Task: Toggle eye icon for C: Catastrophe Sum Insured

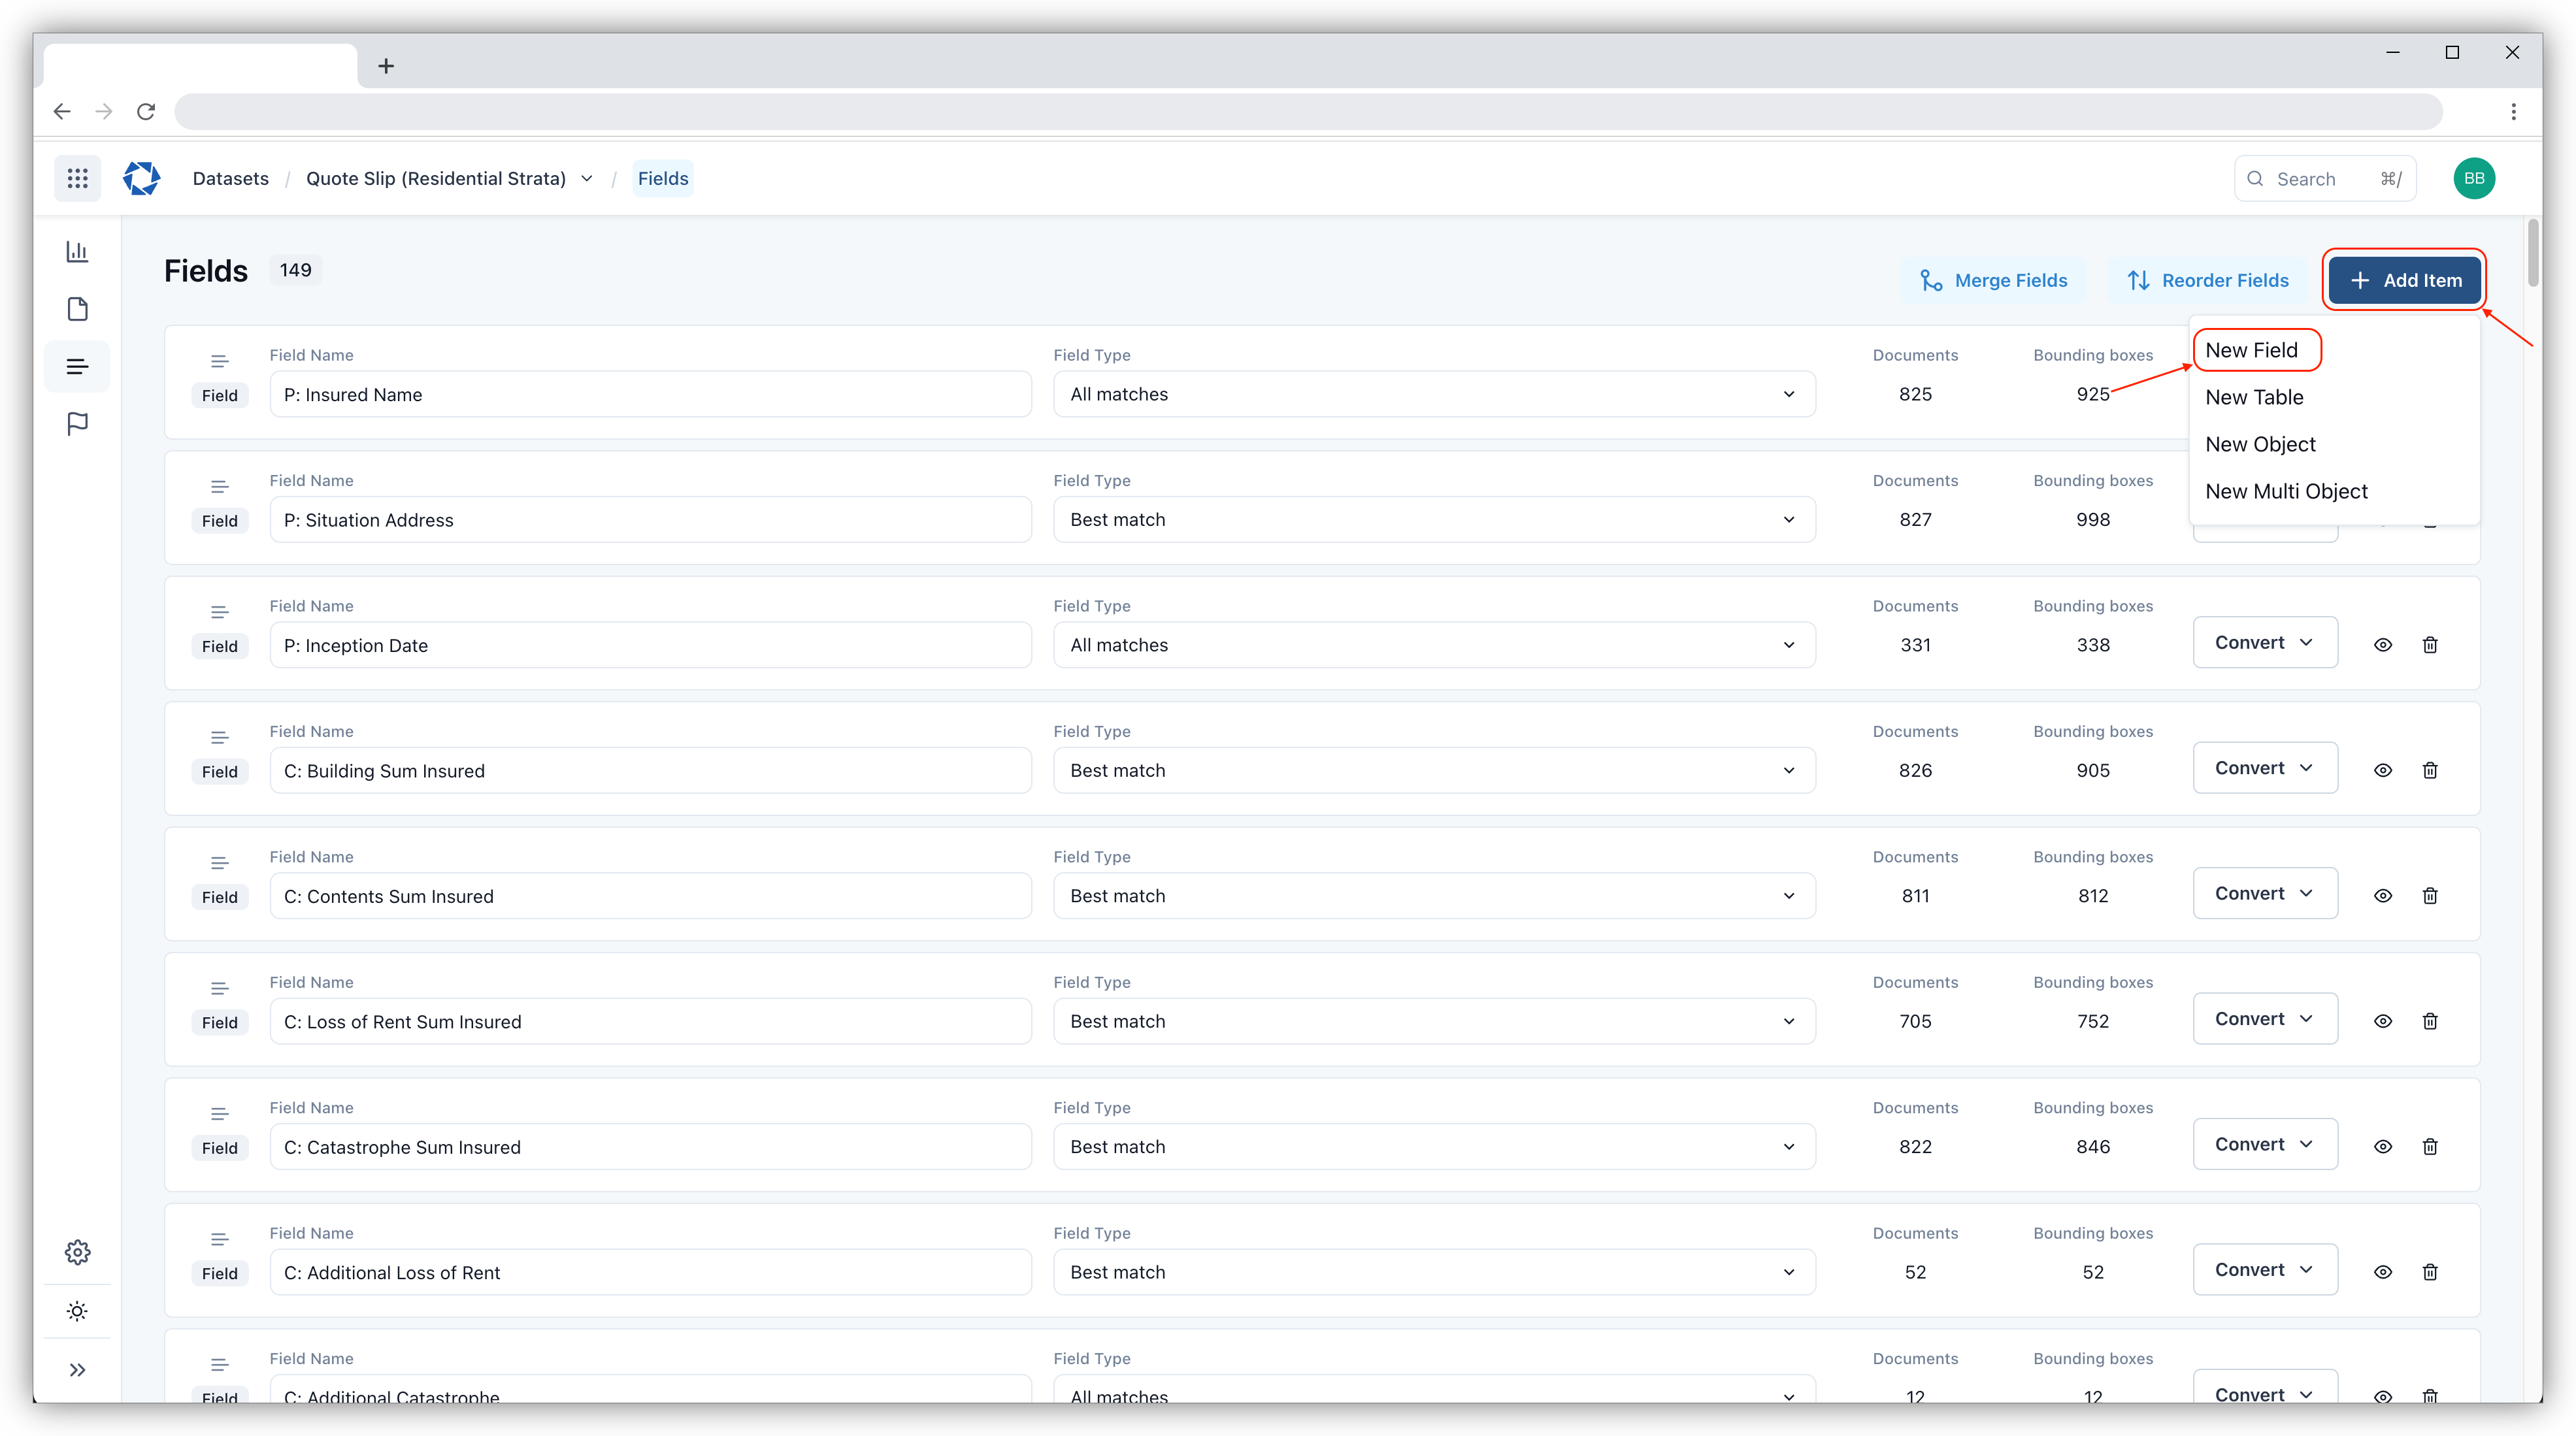Action: pyautogui.click(x=2383, y=1147)
